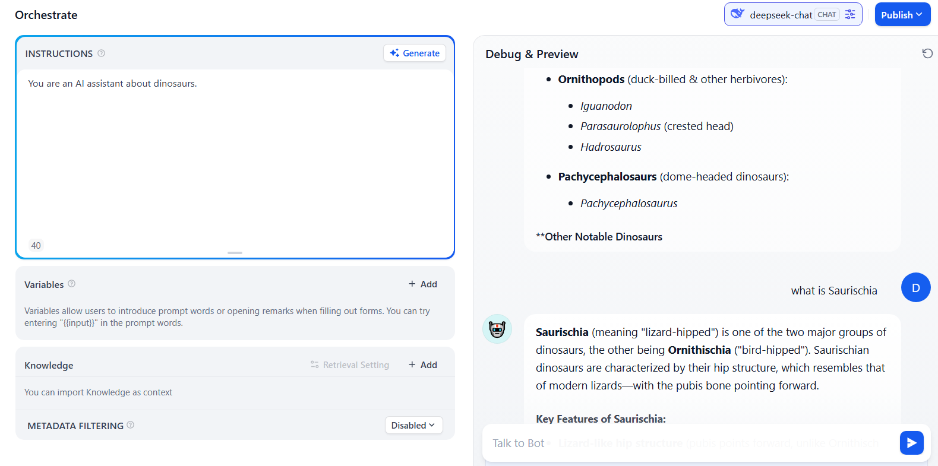
Task: Click 'You can import Knowledge as context' text
Action: [x=98, y=392]
